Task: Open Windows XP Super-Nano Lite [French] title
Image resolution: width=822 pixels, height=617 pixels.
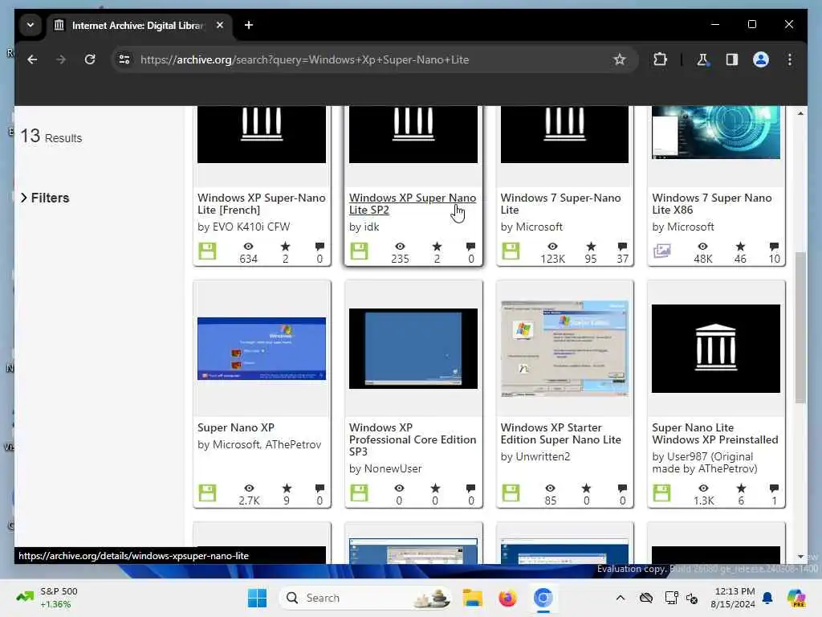Action: [x=262, y=203]
